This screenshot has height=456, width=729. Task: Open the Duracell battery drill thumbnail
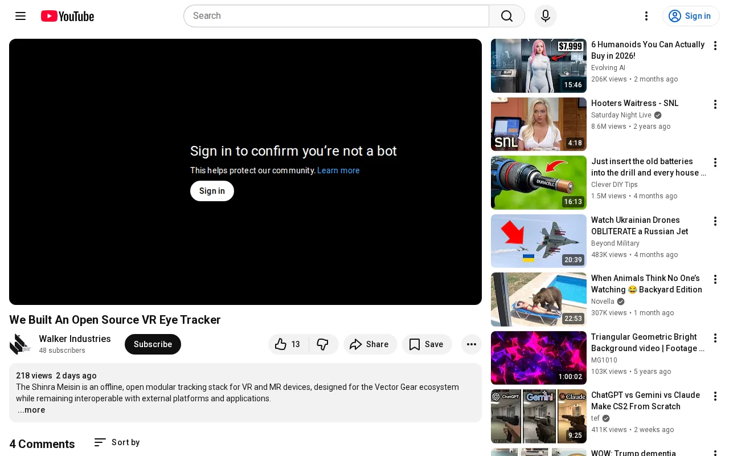pos(539,182)
